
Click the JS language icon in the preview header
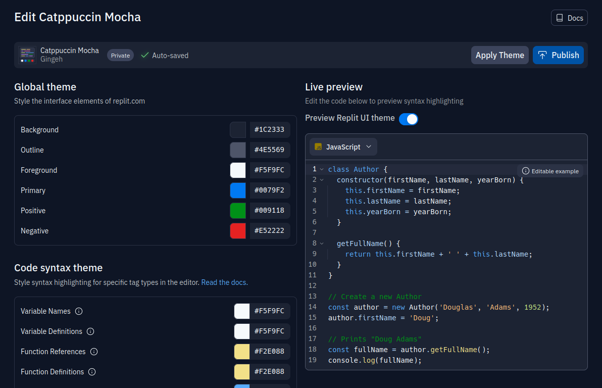click(x=318, y=147)
